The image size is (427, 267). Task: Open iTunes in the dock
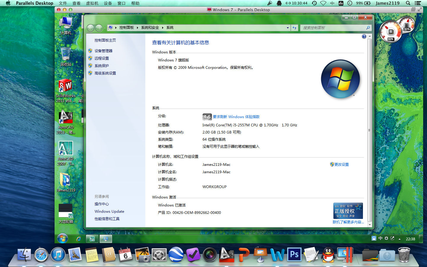(x=58, y=255)
